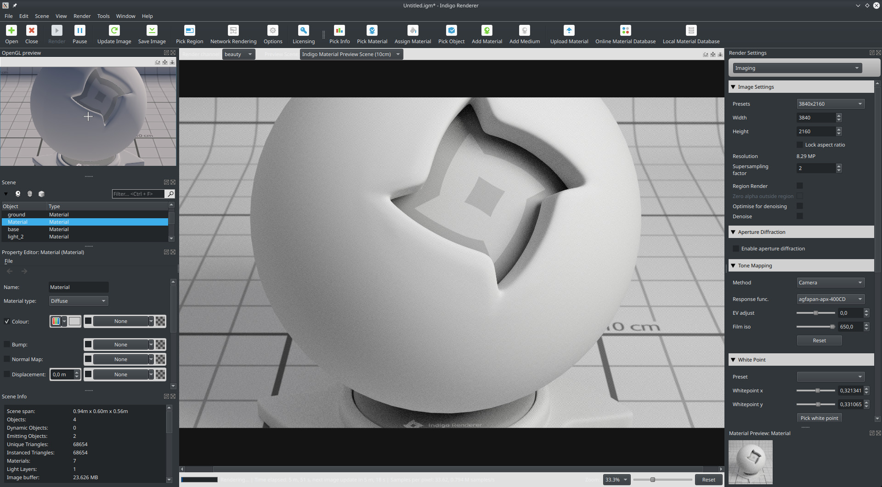Open the Edit menu
882x487 pixels.
[24, 16]
